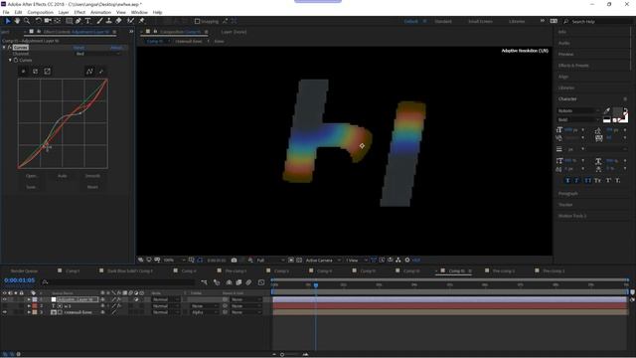The image size is (636, 358).
Task: Open the Animation menu
Action: (x=100, y=12)
